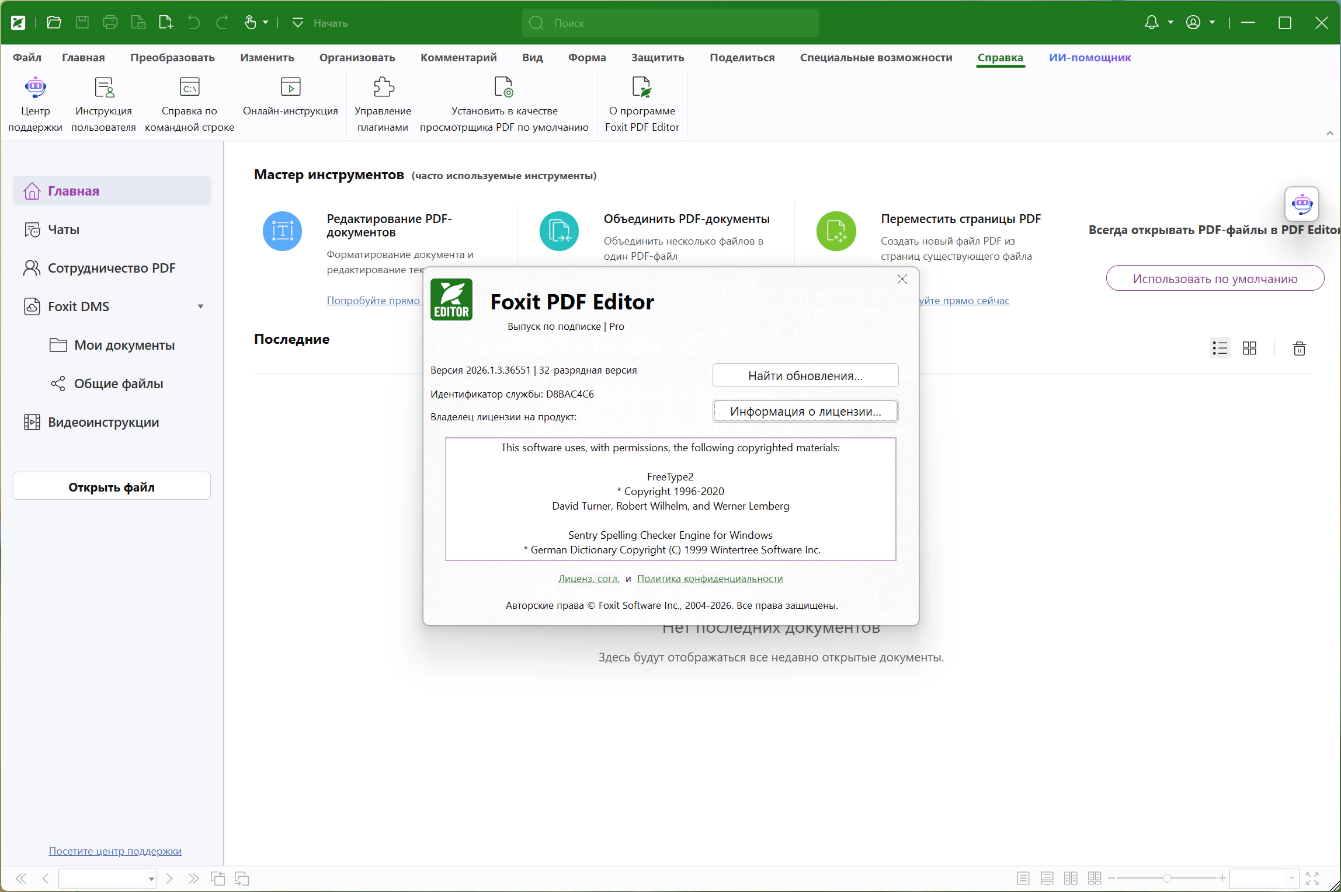
Task: Open the page number dropdown in the status bar
Action: (x=151, y=879)
